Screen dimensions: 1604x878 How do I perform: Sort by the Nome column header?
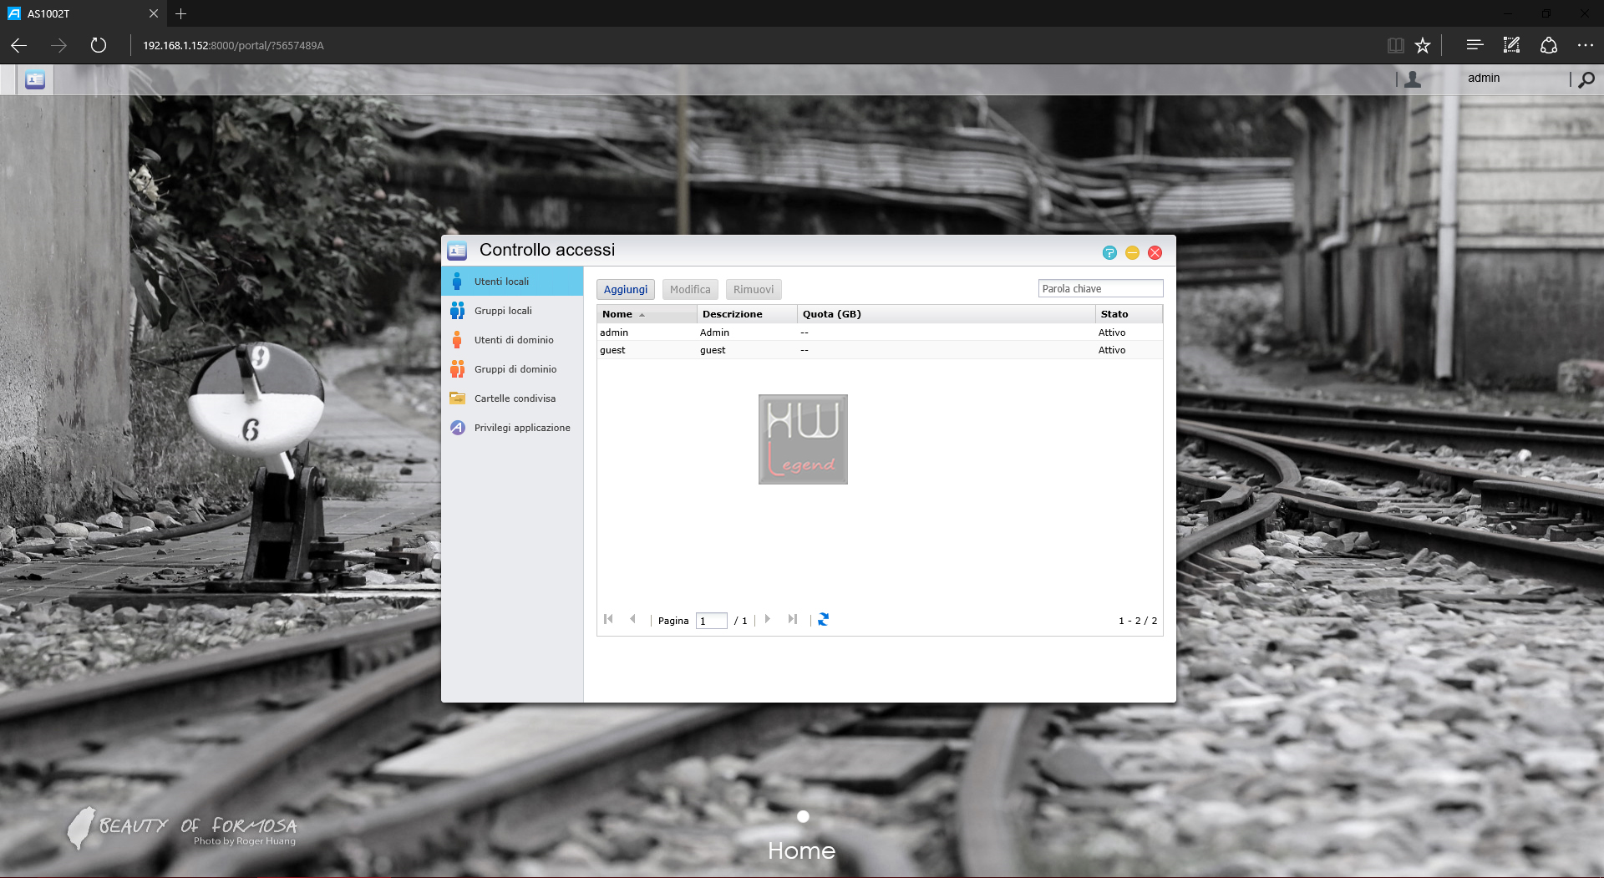click(x=647, y=314)
